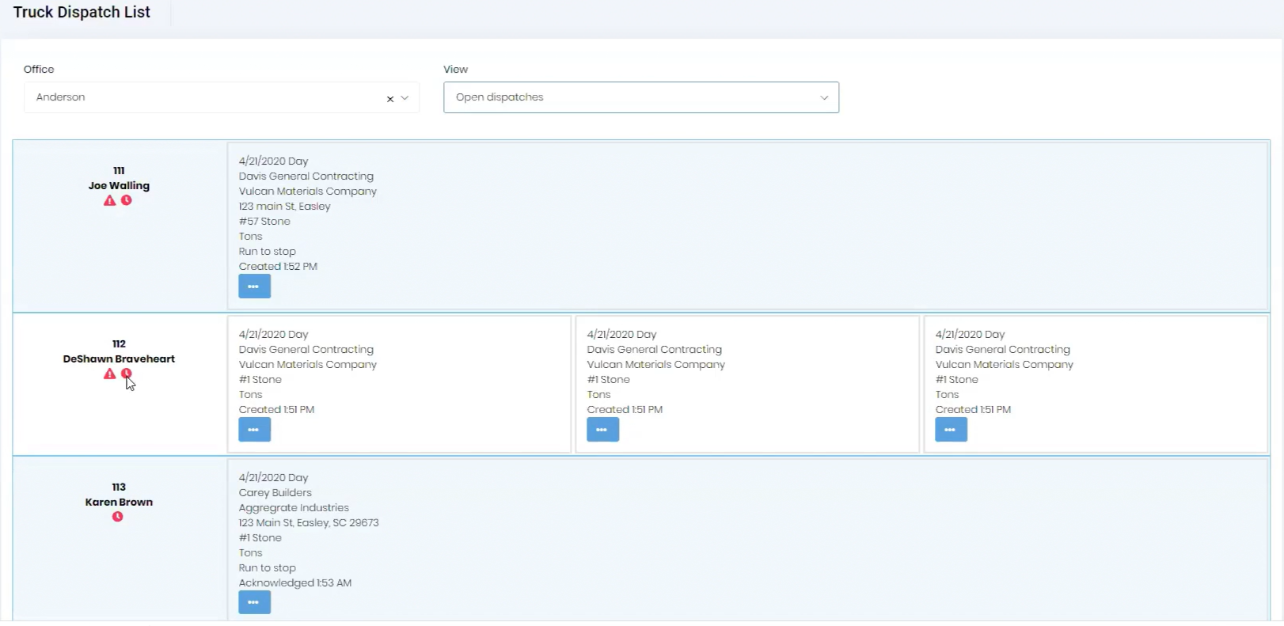Click clock icon under DeShawn Braveheart
The width and height of the screenshot is (1284, 626).
pos(126,374)
